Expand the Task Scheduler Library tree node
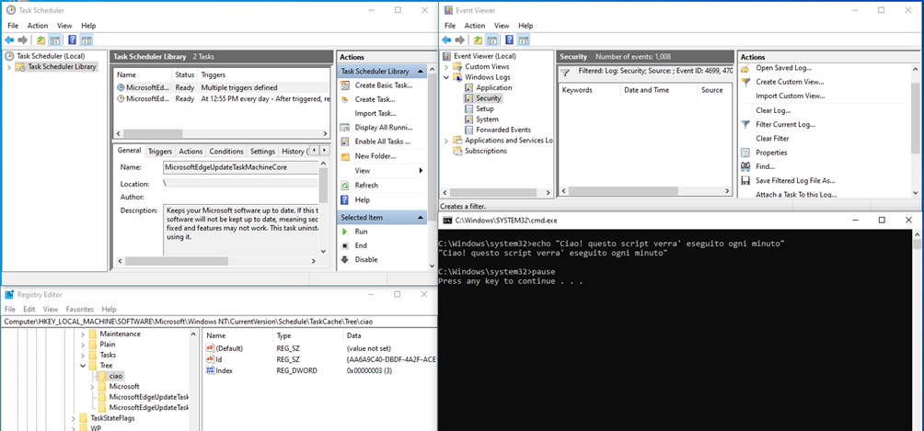This screenshot has width=924, height=431. click(x=9, y=67)
